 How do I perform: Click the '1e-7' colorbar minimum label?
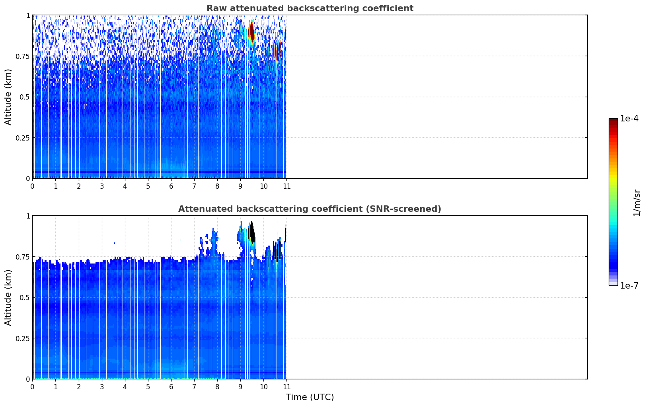click(x=629, y=285)
